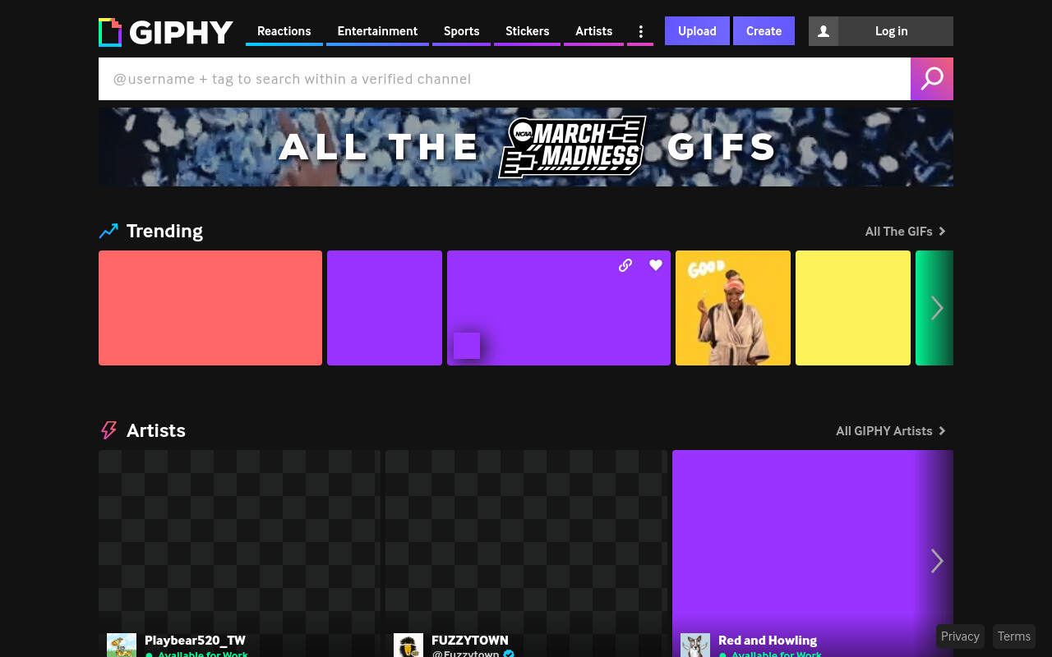Open the Entertainment category
The height and width of the screenshot is (657, 1052).
377,31
